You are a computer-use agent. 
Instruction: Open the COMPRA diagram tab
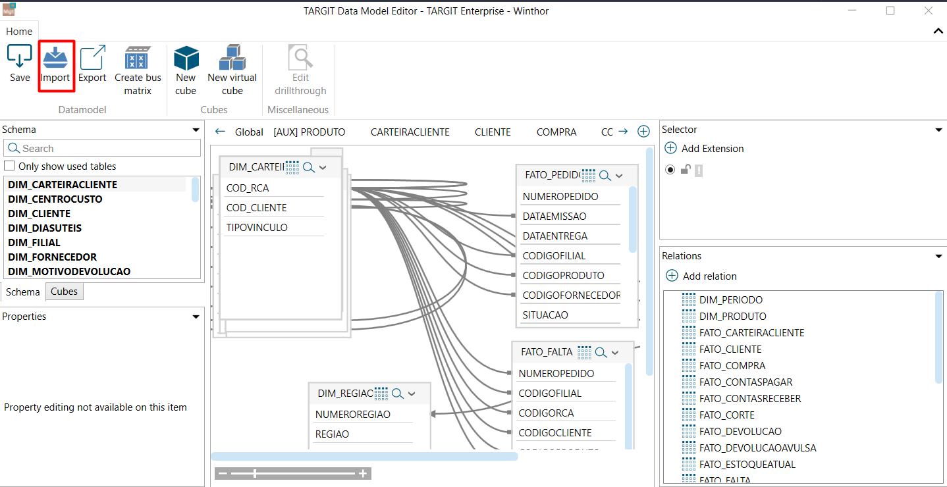(x=556, y=132)
